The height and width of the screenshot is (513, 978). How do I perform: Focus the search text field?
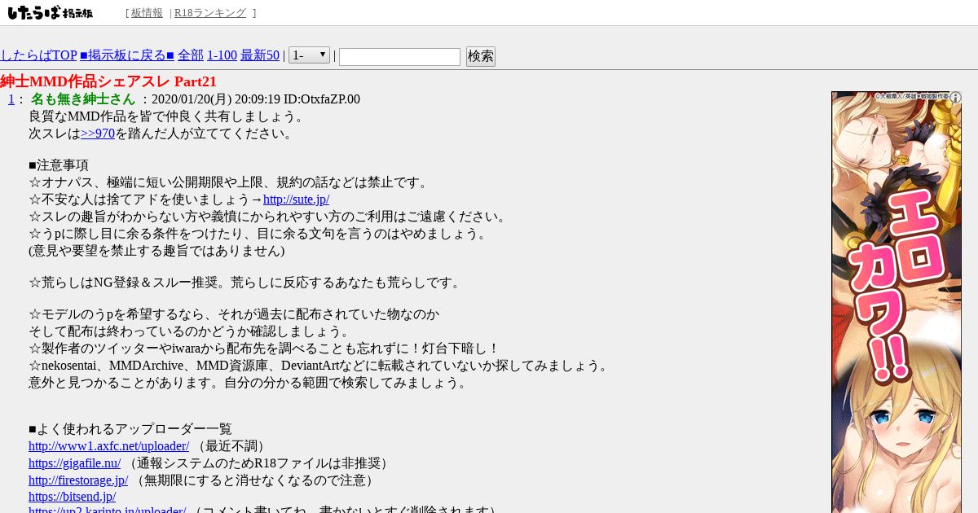(x=399, y=56)
